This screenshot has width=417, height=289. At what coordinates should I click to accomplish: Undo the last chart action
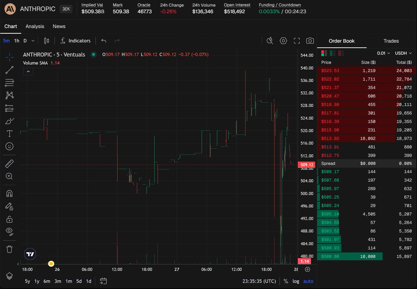tap(104, 41)
